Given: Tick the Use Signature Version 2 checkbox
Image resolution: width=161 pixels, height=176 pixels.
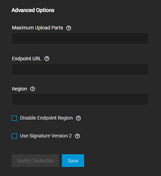Looking at the screenshot, I should (14, 136).
